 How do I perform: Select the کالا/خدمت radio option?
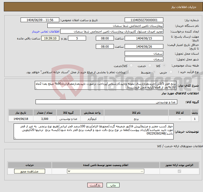[x=131, y=66]
